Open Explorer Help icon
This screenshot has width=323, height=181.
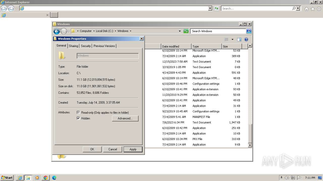(x=246, y=39)
